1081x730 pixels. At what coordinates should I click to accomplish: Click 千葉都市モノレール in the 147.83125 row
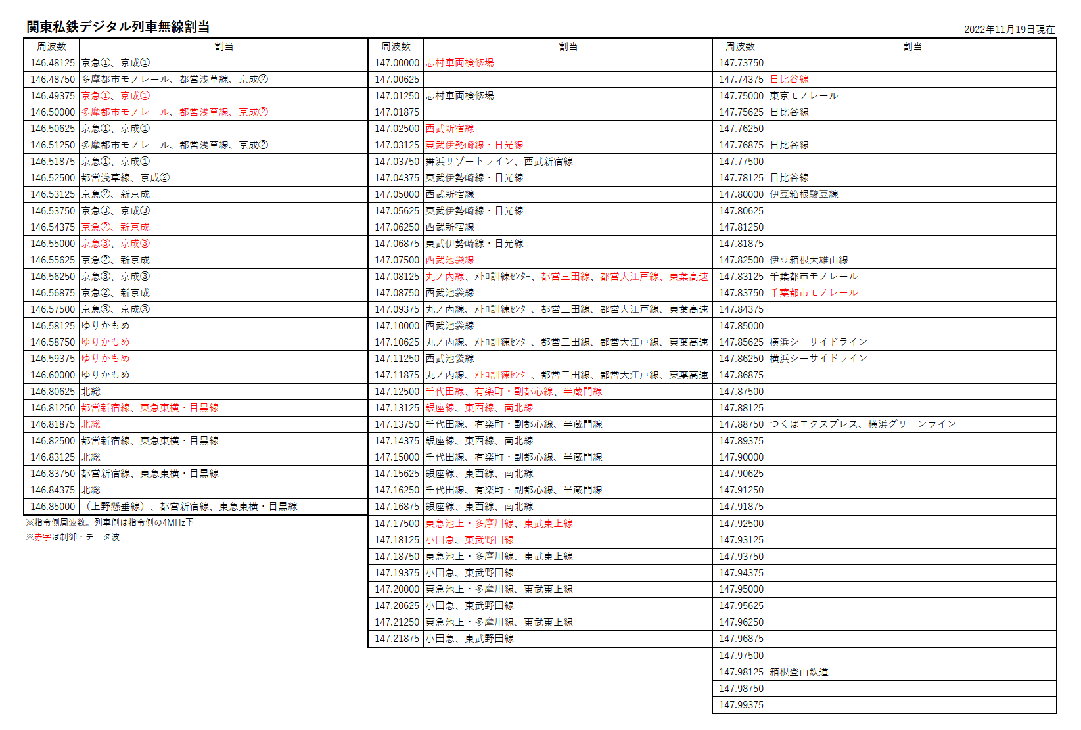coord(814,277)
